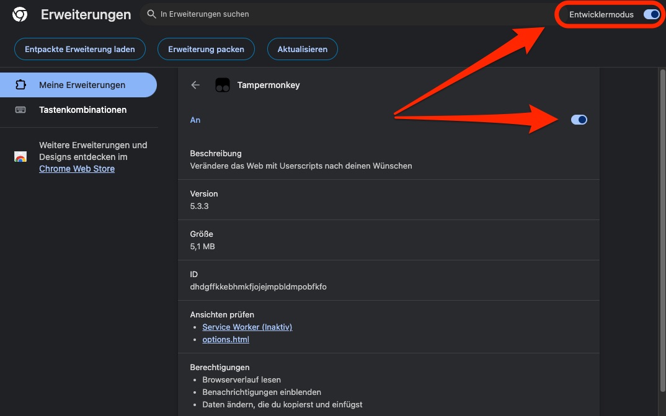Click the Berechtigungen heading
This screenshot has height=416, width=666.
coord(220,367)
